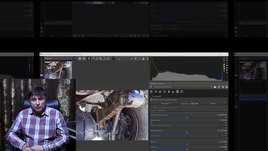Toggle luminance (white) histogram button
Screen dimensions: 268x151
[x=224, y=65]
